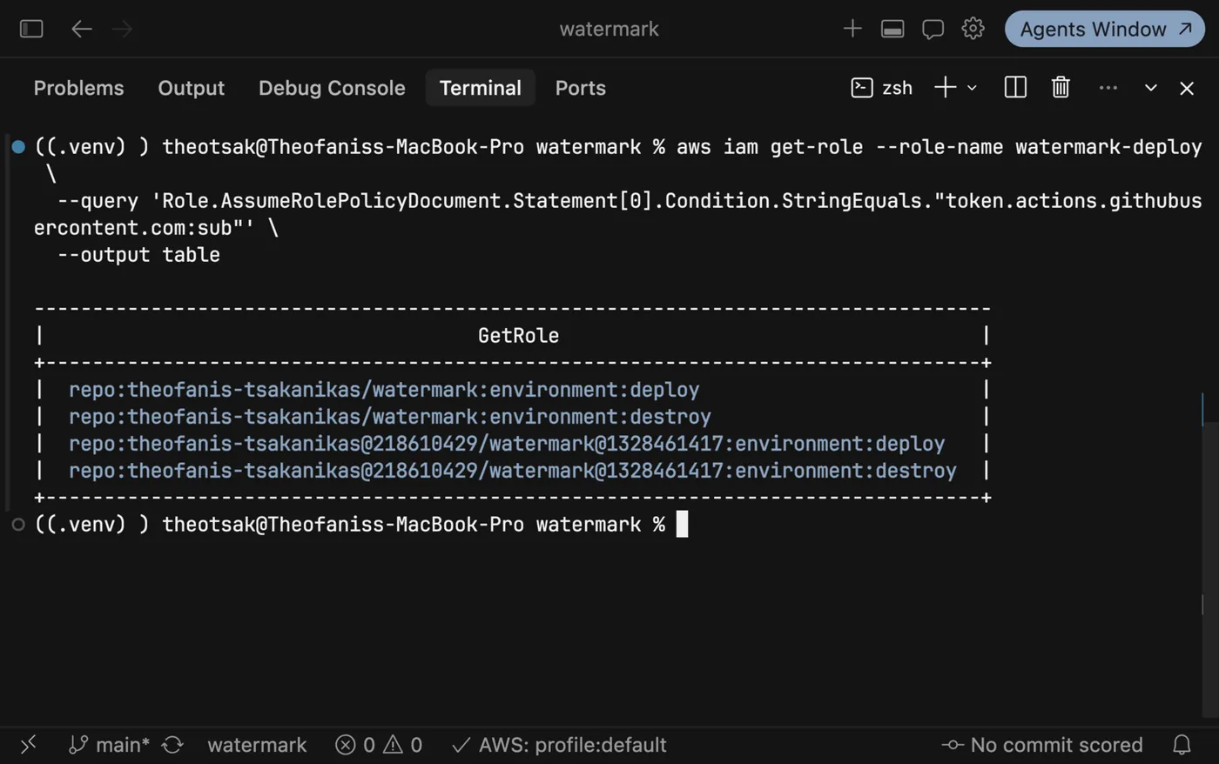
Task: Click GetRole table header text
Action: point(518,335)
